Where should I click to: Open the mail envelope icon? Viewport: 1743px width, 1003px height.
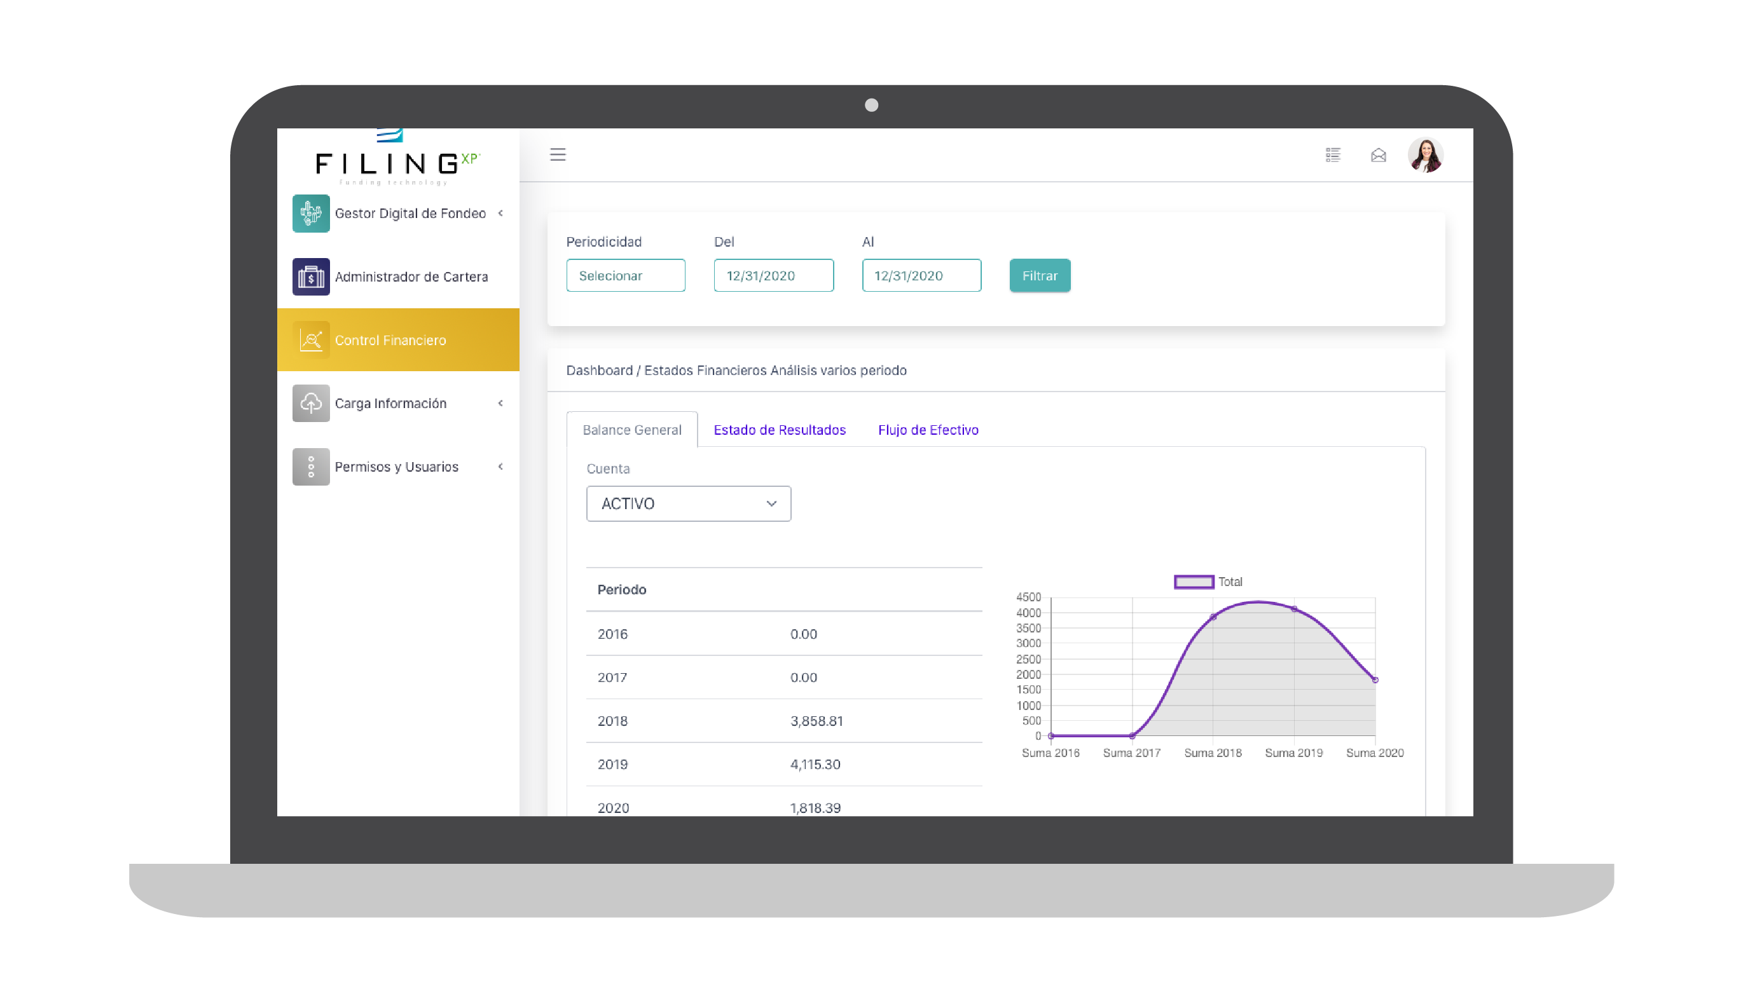[x=1379, y=155]
